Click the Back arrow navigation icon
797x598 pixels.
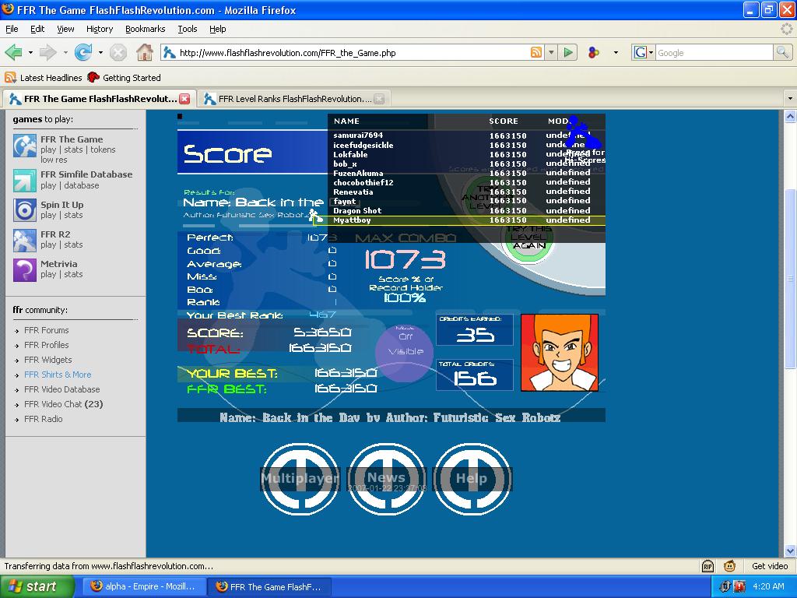coord(14,52)
